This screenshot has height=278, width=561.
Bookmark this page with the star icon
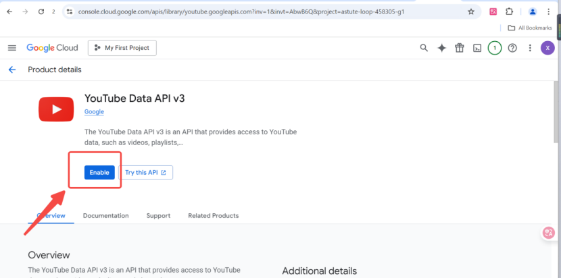471,11
